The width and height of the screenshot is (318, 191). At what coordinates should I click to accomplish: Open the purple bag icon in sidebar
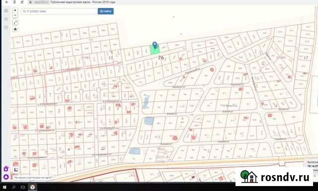(x=6, y=169)
